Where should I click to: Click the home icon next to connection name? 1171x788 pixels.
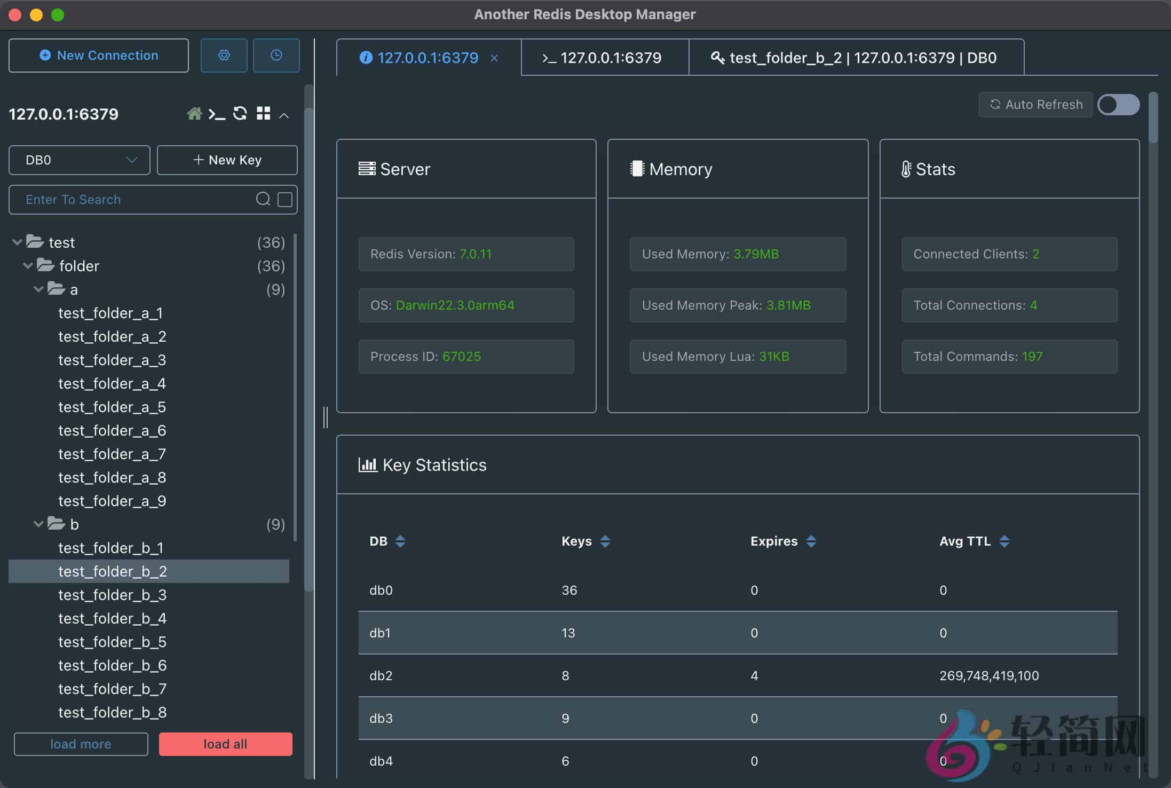click(194, 113)
